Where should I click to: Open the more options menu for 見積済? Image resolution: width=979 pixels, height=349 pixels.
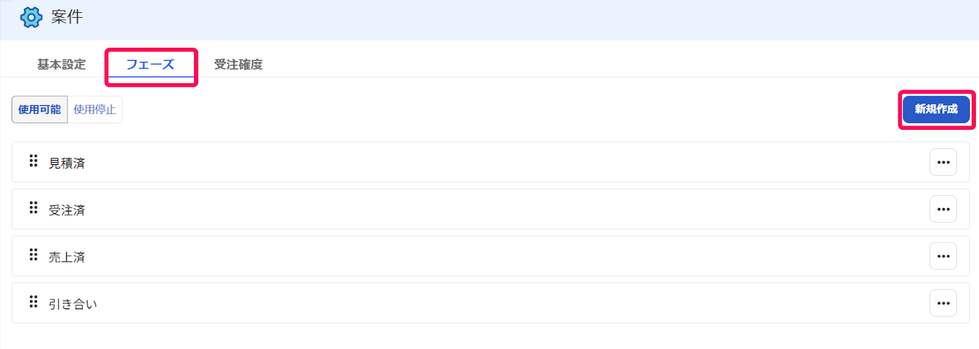click(x=943, y=162)
